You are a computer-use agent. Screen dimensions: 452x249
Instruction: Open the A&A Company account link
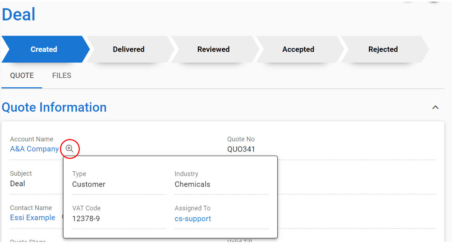click(x=34, y=149)
